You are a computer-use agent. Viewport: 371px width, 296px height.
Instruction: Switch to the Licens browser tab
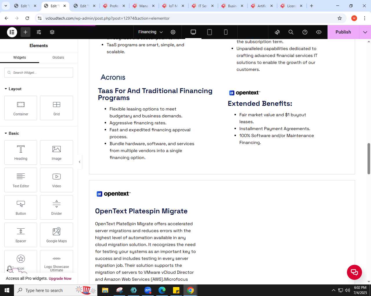point(291,6)
